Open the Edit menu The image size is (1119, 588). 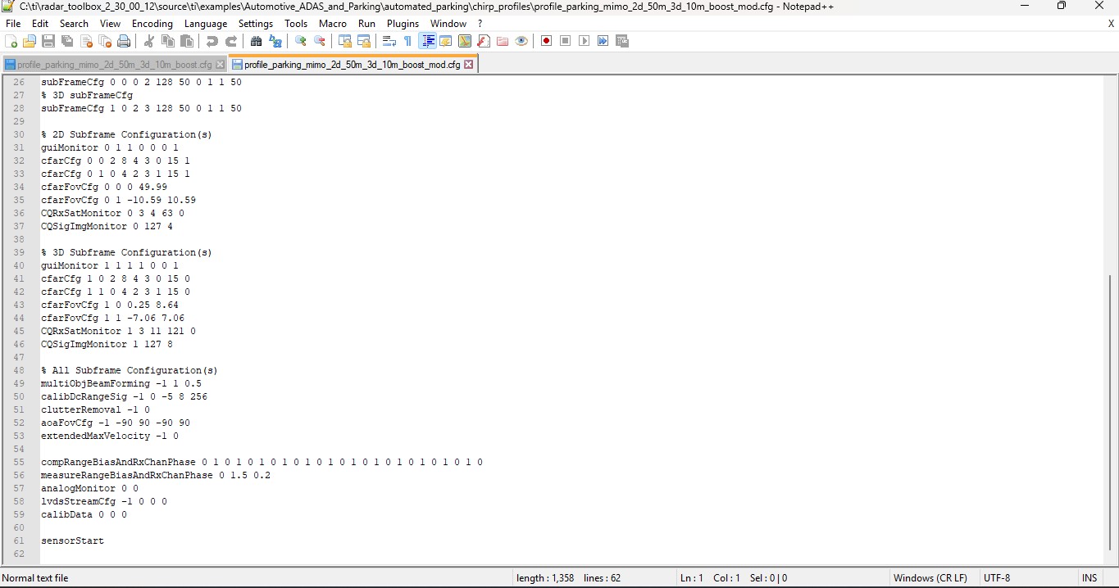40,24
